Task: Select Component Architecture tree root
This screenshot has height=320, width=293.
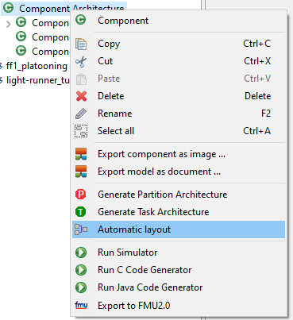Action: 64,9
